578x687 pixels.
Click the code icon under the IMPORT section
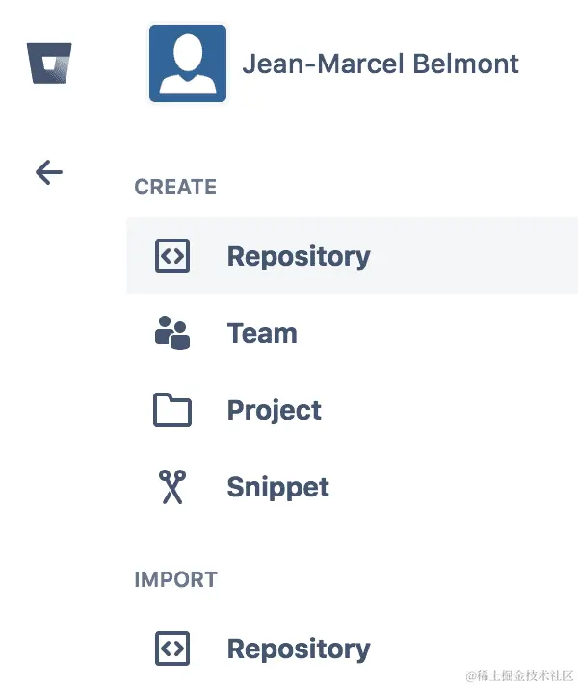[x=172, y=649]
